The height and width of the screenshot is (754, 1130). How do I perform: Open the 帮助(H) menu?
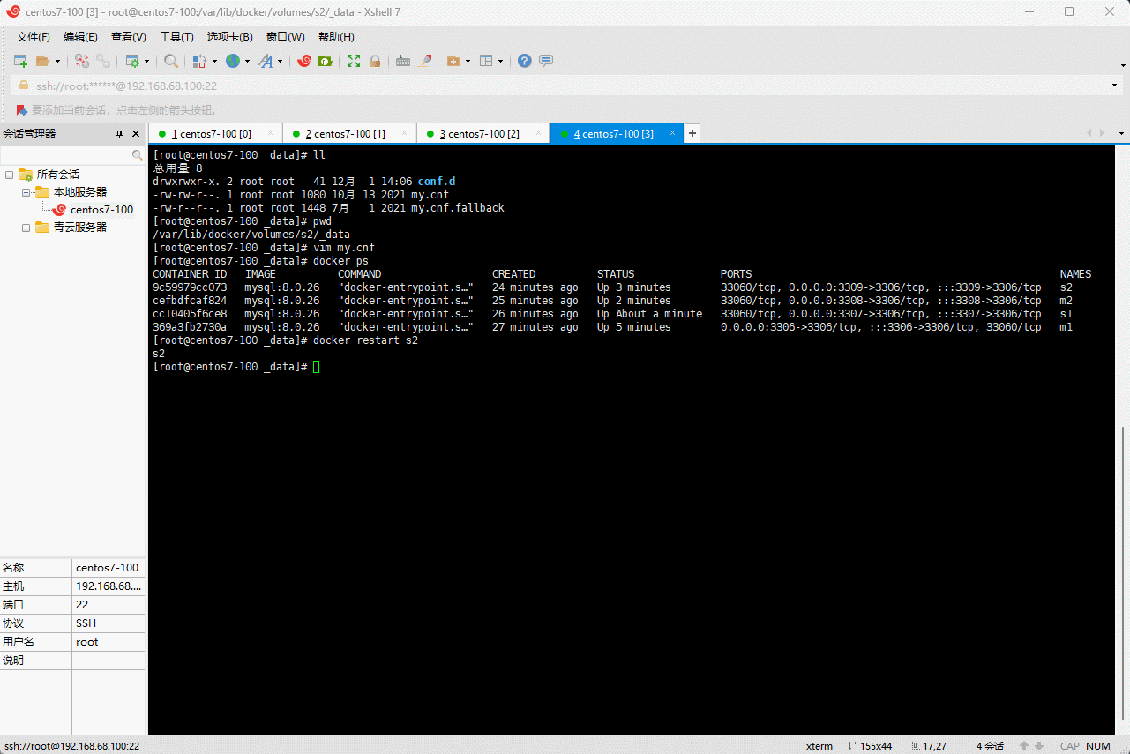coord(336,37)
